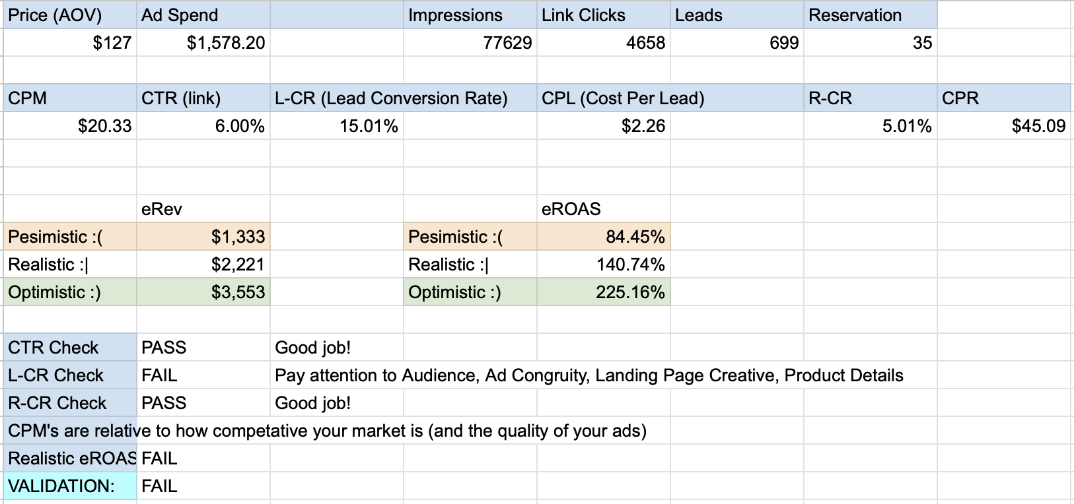This screenshot has width=1074, height=504.
Task: Click the R-CR Check label cell
Action: pyautogui.click(x=70, y=403)
